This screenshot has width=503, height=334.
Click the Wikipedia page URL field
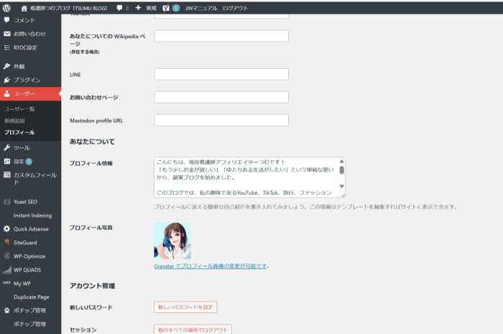[x=221, y=36]
